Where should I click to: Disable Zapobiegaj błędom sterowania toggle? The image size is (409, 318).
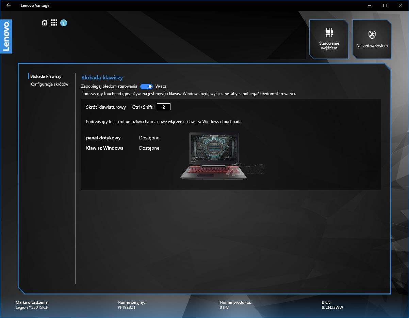coord(147,86)
